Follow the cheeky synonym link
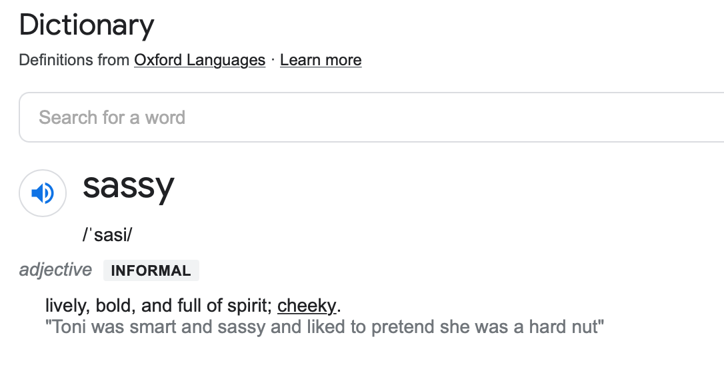This screenshot has height=365, width=724. click(307, 306)
